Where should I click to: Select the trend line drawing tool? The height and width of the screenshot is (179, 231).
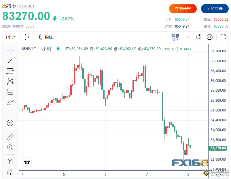click(10, 61)
